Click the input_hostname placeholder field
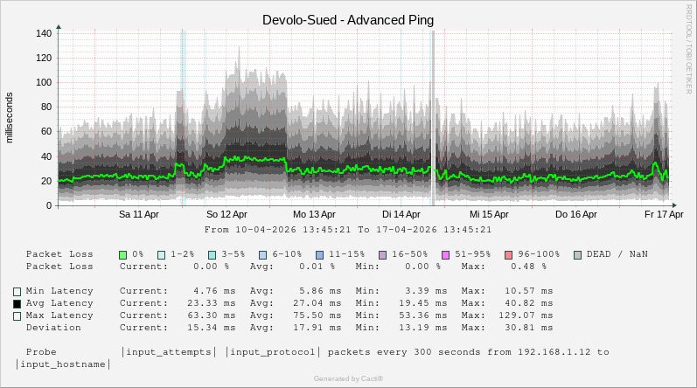 click(64, 364)
